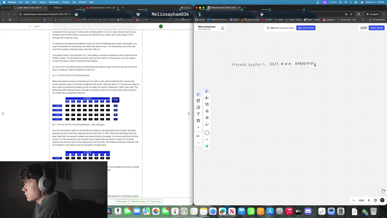Expand more tools chevron in whiteboard toolbar
The image size is (387, 218).
[x=198, y=127]
